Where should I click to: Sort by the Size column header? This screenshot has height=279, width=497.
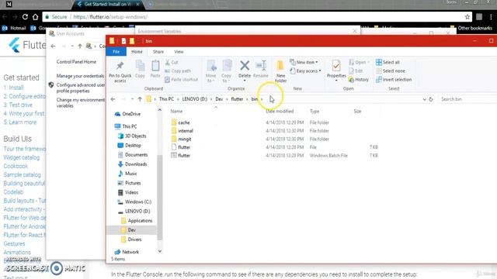coord(357,112)
